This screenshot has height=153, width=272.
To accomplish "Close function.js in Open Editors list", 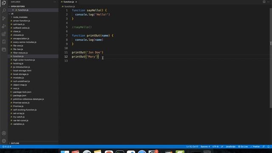I will [13, 10].
